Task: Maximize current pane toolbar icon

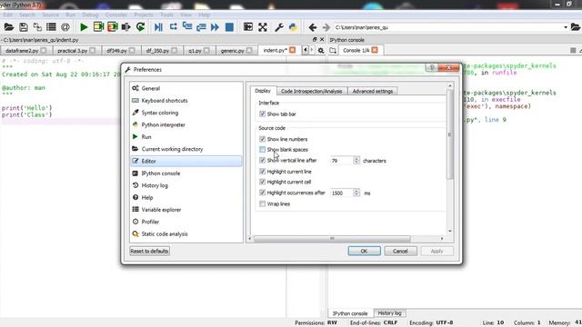Action: pos(248,27)
